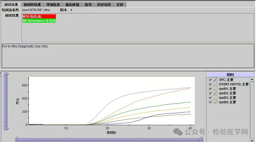
Task: Click the horizontal cycle range slider right handle
Action: coord(202,139)
